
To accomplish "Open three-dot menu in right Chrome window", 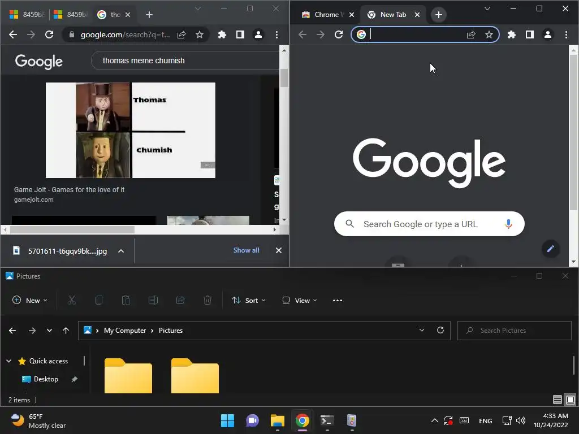I will (x=566, y=34).
